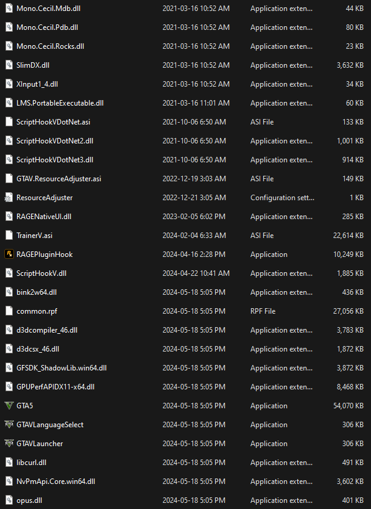Click the date 2023-02-05 6:02 PM
Screen dimensions: 371x509
coord(194,217)
